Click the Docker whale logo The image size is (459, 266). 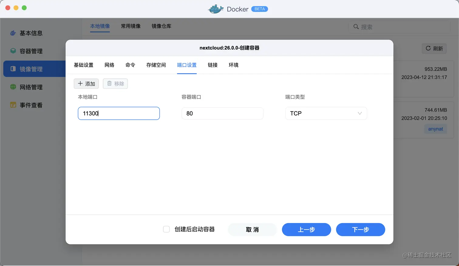pyautogui.click(x=216, y=9)
